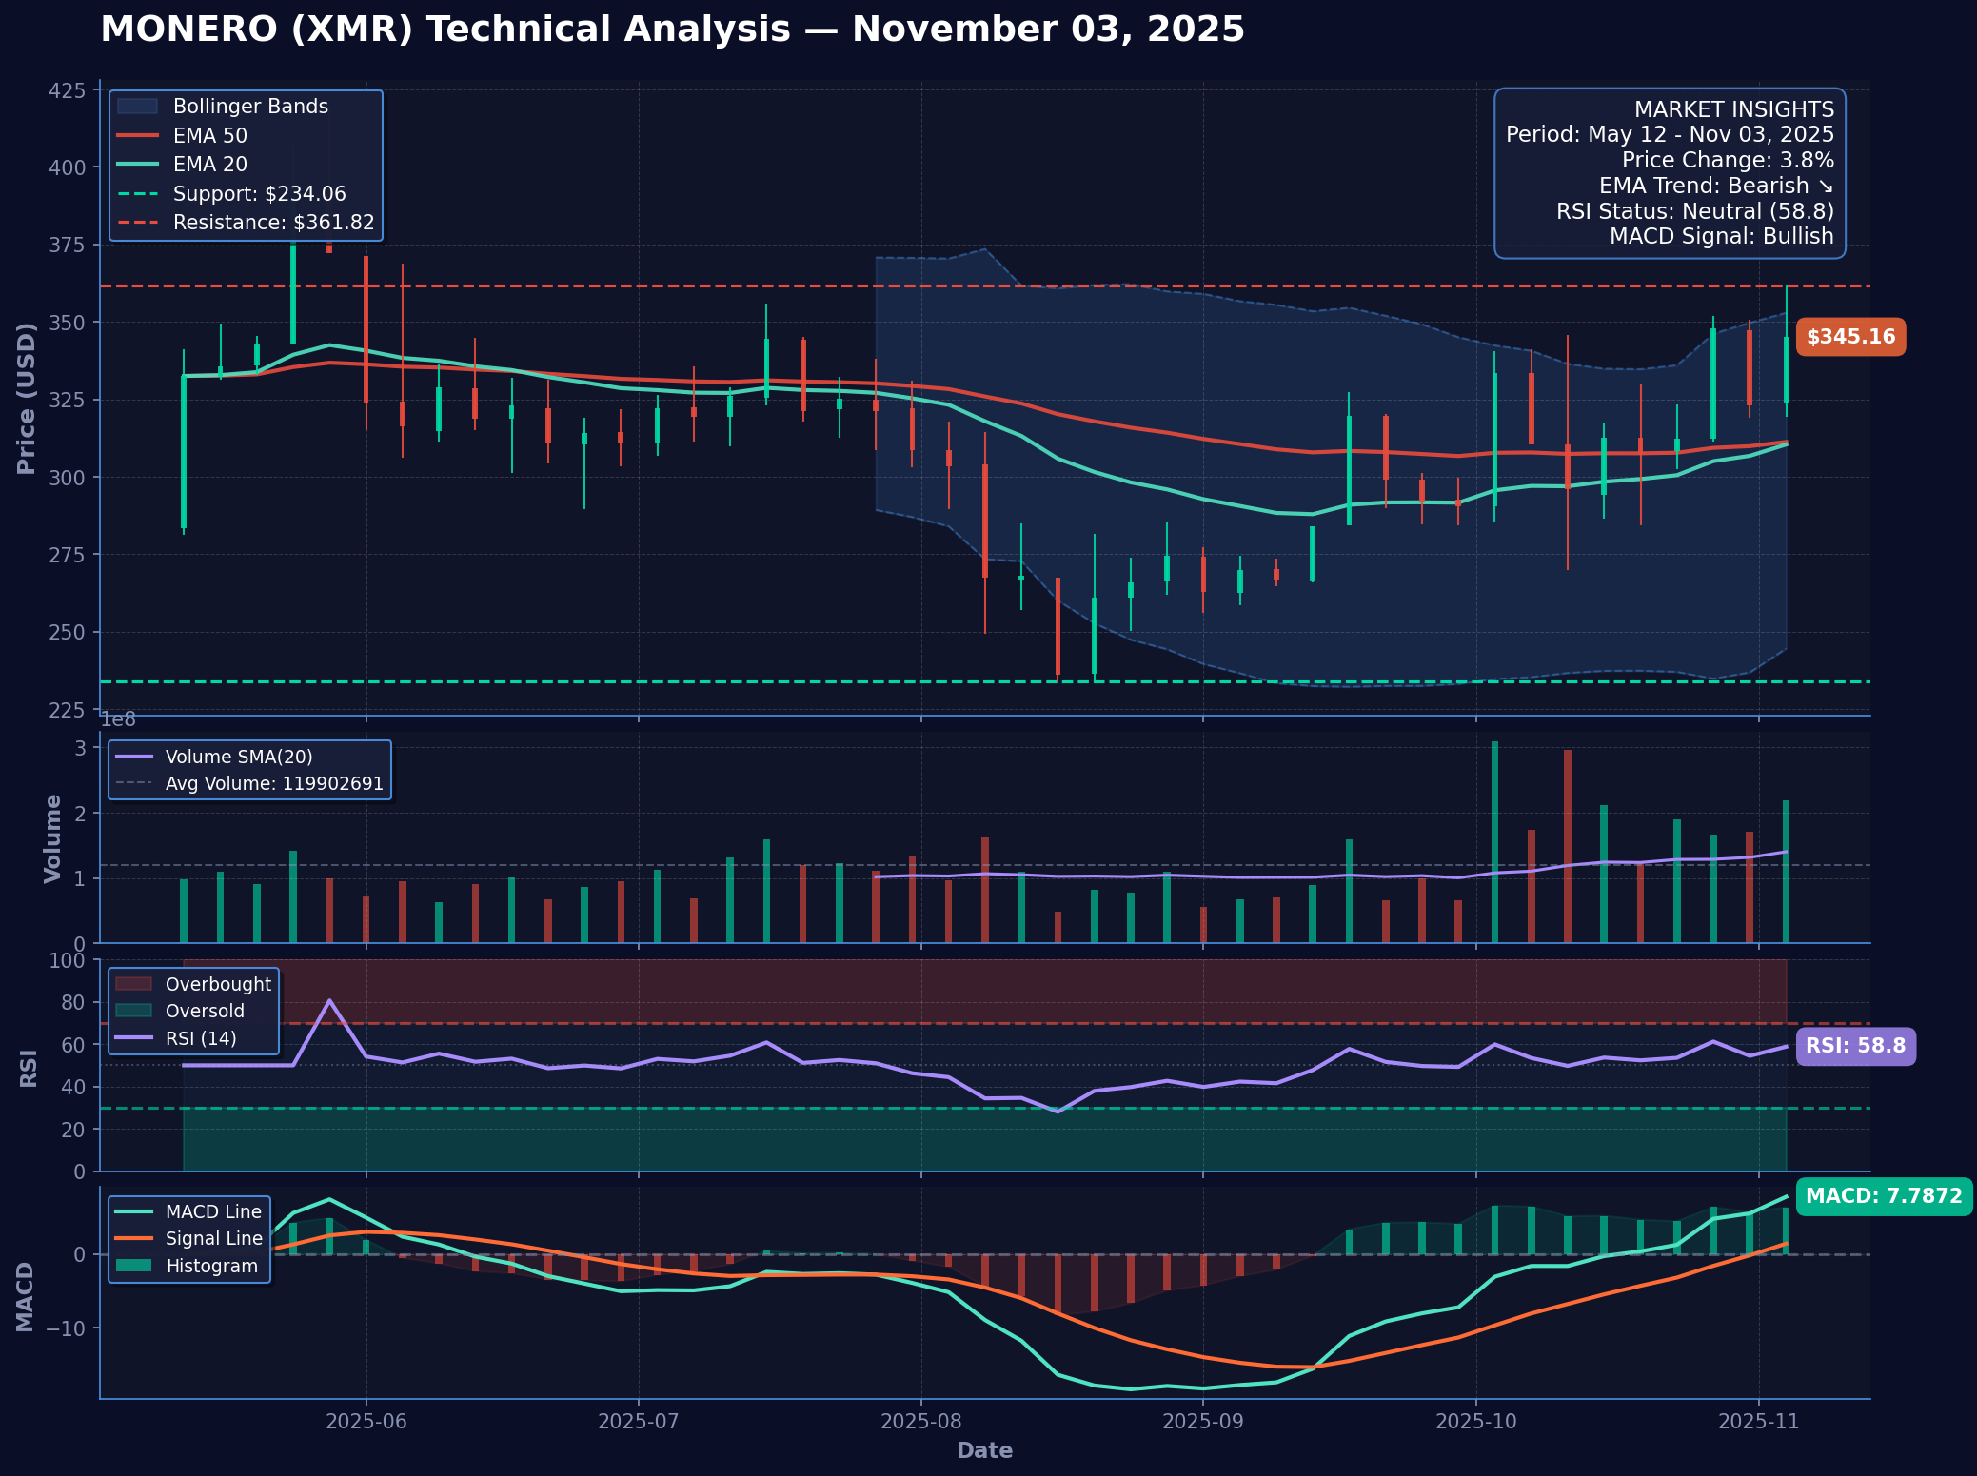
Task: Click Support: $234.06 legend entry
Action: pyautogui.click(x=259, y=194)
